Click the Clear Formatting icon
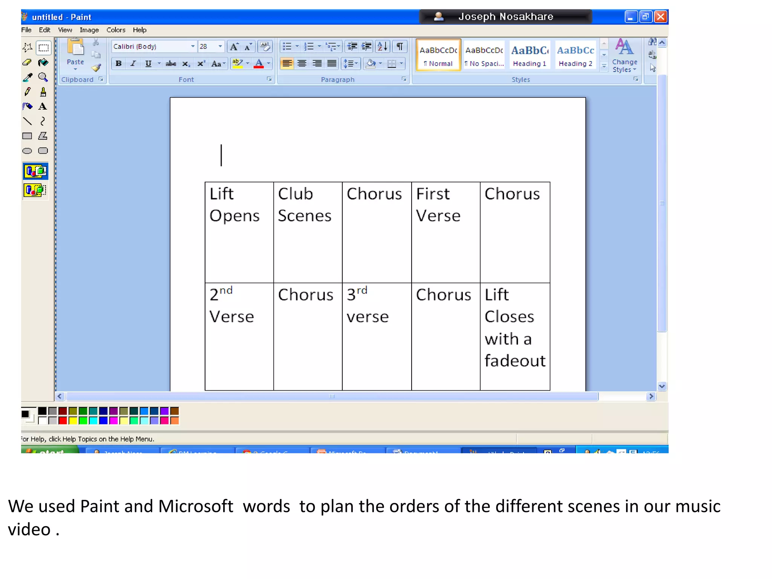Viewport: 772px width, 579px height. pos(265,47)
